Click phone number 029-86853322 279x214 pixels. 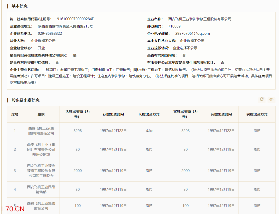coord(50,33)
